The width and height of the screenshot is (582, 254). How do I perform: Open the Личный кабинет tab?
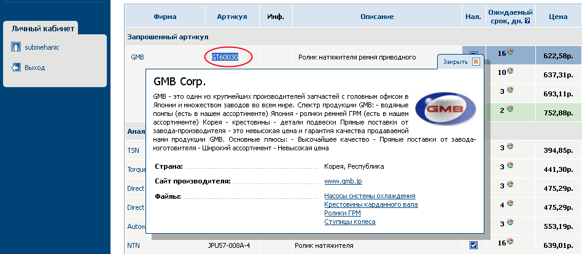click(x=43, y=29)
